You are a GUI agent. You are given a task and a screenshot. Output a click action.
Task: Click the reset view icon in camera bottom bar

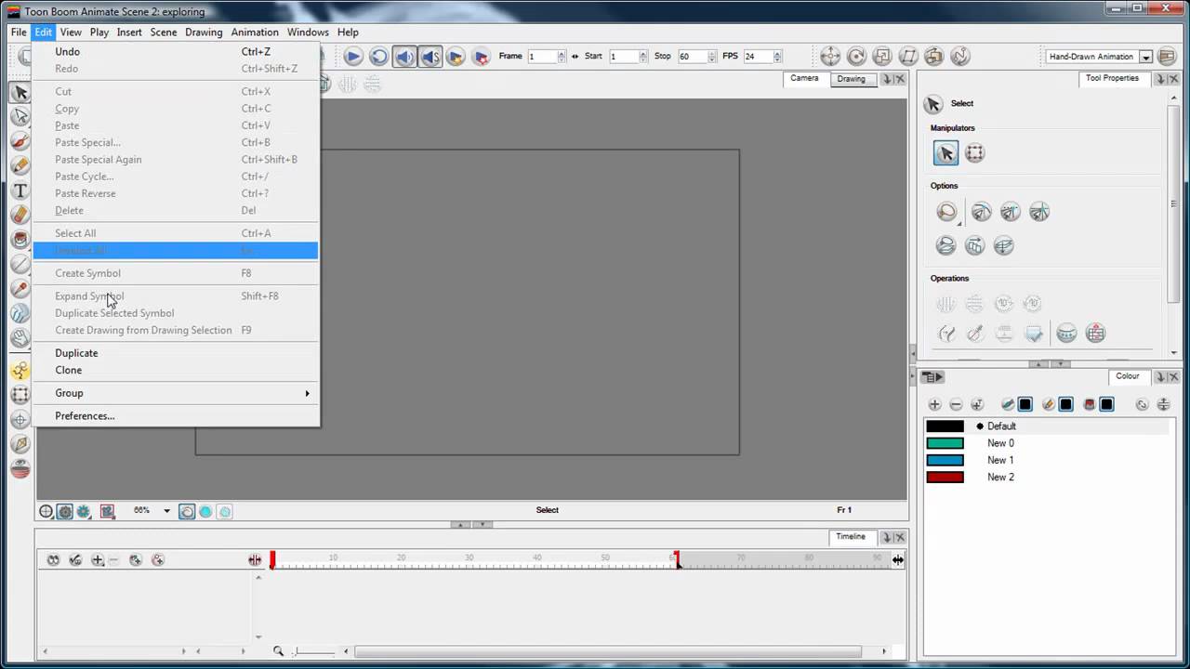[46, 511]
